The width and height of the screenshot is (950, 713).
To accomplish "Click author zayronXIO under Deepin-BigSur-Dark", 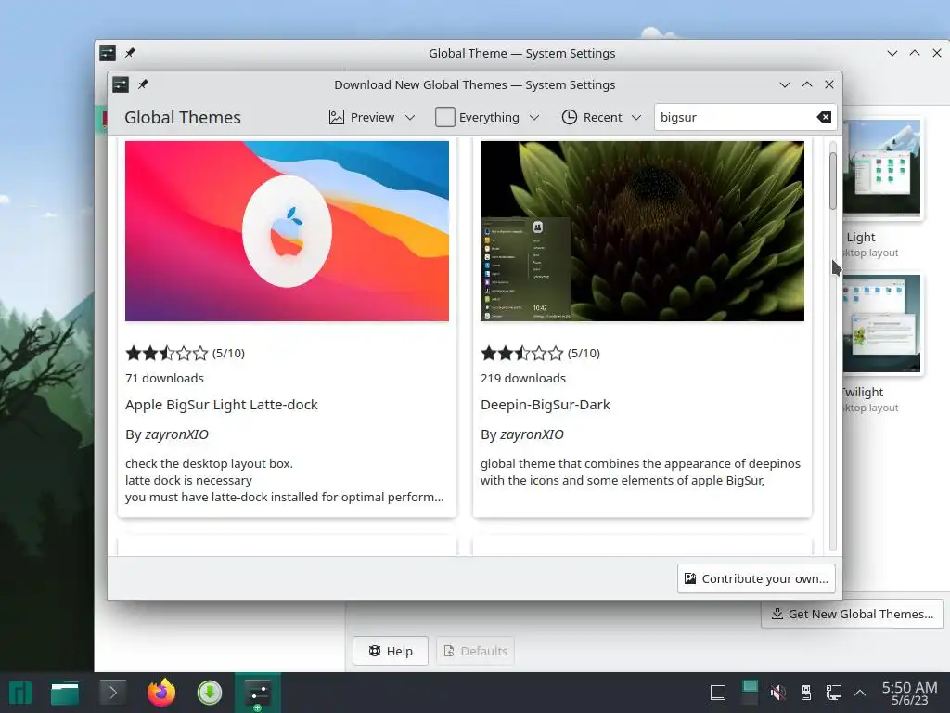I will coord(532,434).
